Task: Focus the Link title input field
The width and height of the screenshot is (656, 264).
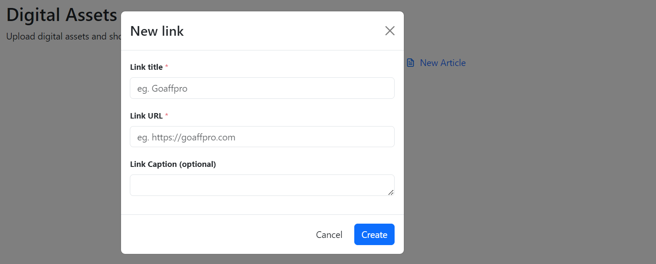Action: coord(262,88)
